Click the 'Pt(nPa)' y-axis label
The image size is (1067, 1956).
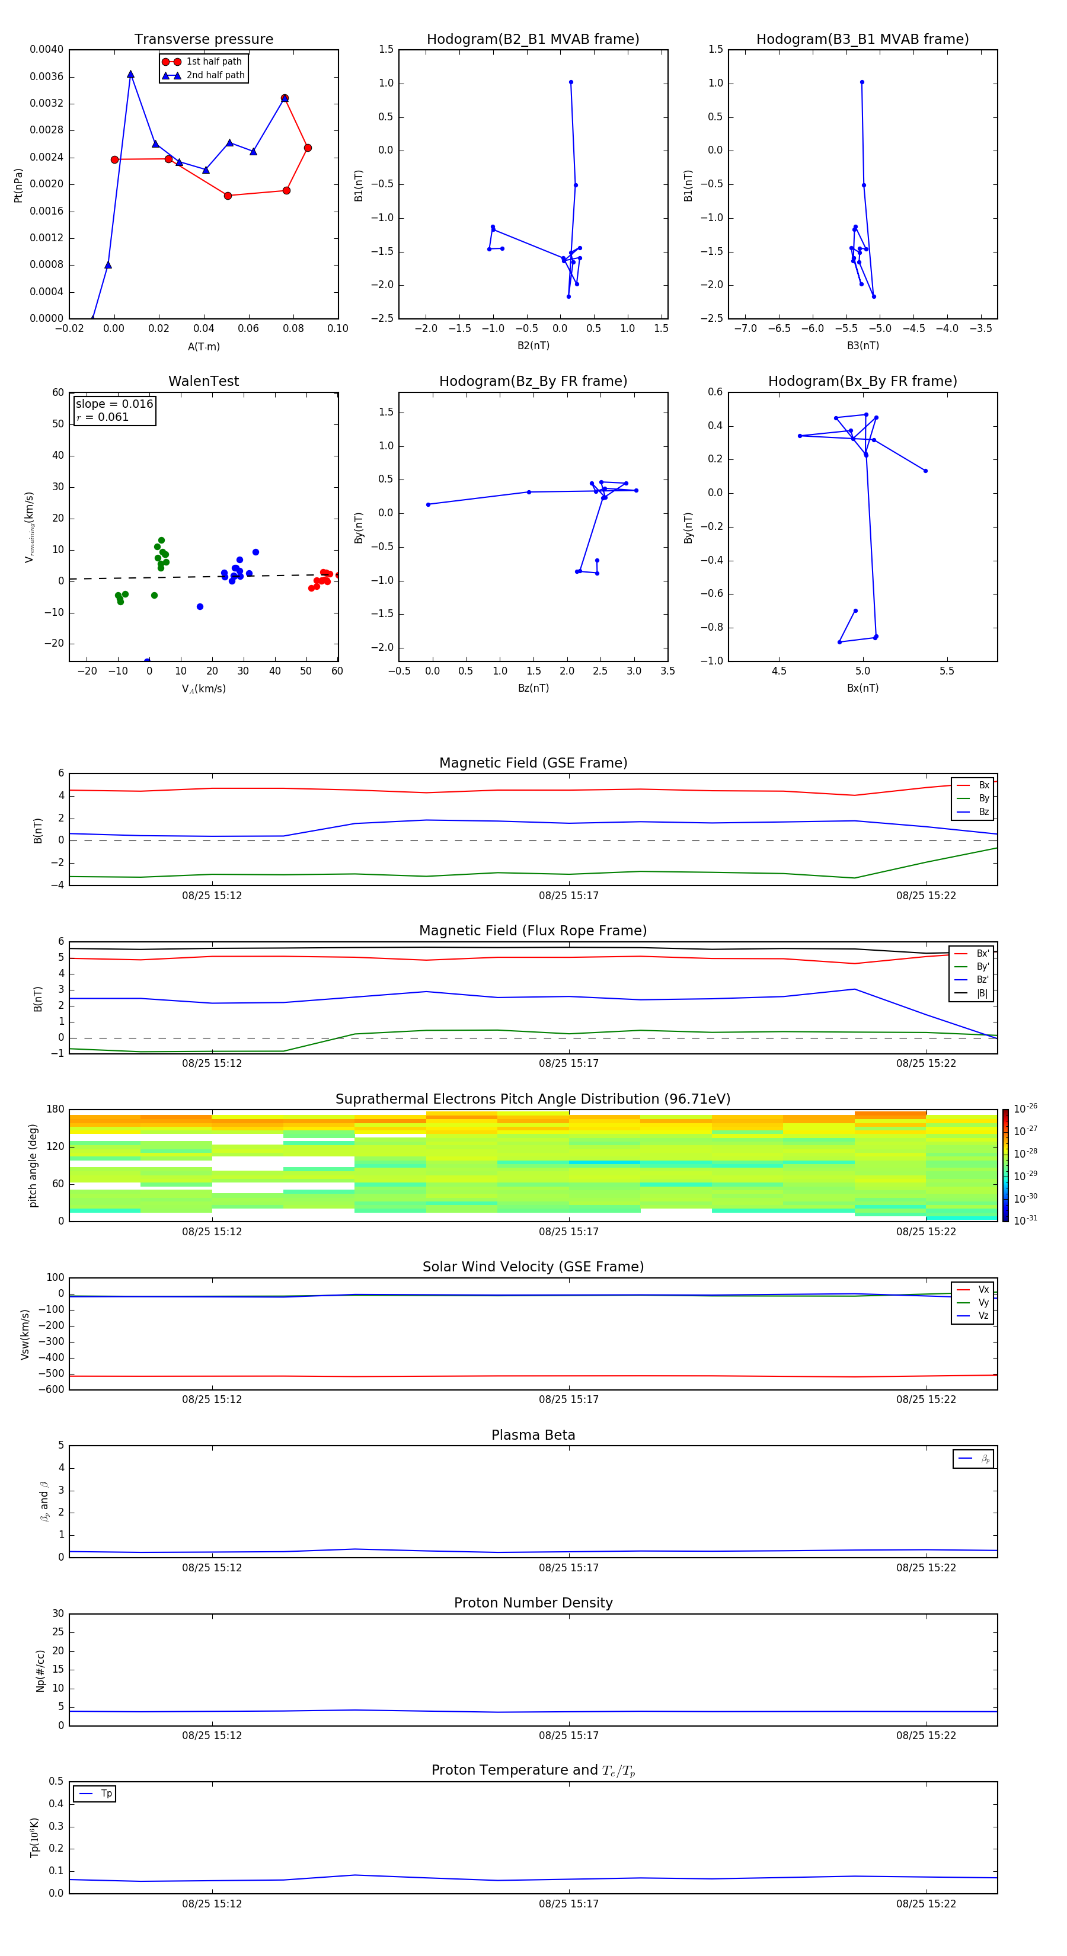click(x=18, y=184)
